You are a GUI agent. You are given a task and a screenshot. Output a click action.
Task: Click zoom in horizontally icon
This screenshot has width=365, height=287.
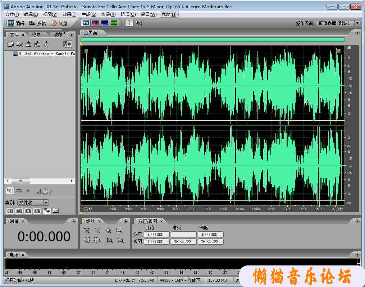coord(87,231)
